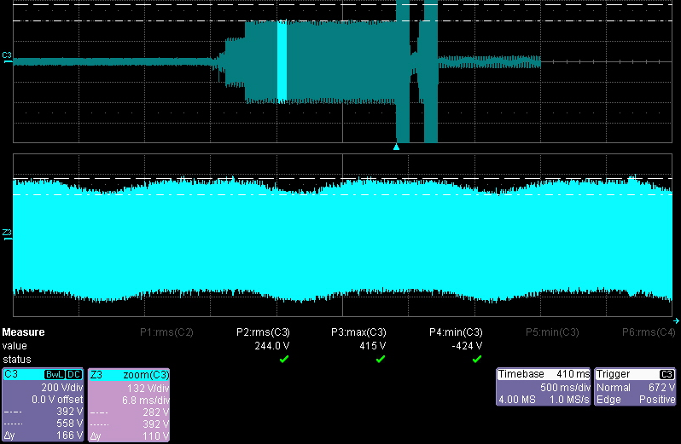Click the C3 source badge in the Trigger box

[666, 374]
